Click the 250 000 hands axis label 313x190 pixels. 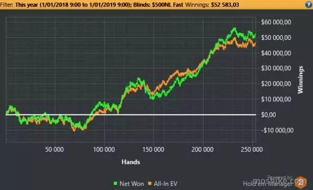pos(252,150)
